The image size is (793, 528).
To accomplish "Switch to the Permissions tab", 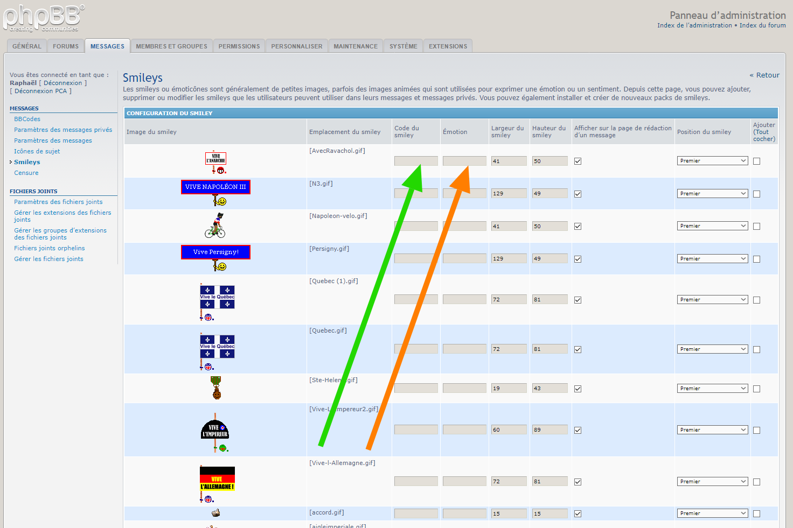I will (x=239, y=46).
